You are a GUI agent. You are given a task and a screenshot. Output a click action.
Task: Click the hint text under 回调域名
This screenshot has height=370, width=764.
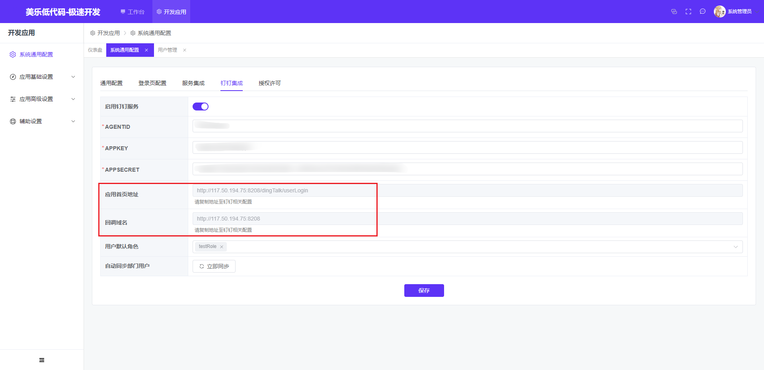[x=223, y=230]
